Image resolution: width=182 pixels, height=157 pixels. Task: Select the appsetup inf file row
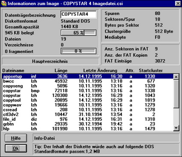pos(87,76)
